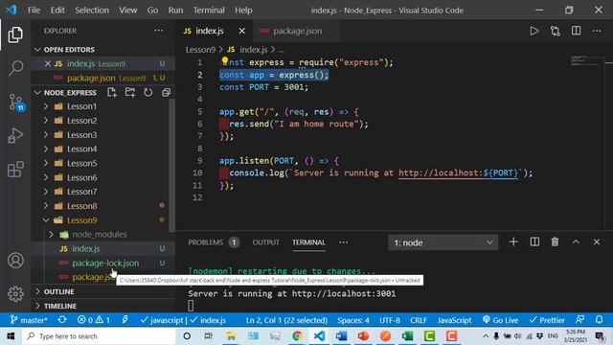Open the Accounts menu icon
Image resolution: width=613 pixels, height=345 pixels.
pos(15,261)
